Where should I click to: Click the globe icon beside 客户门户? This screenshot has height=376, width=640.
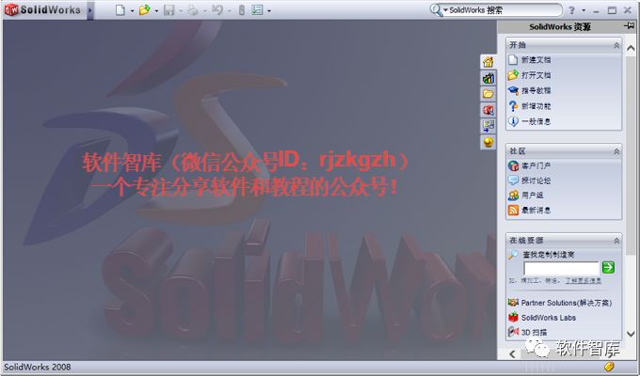(x=513, y=165)
